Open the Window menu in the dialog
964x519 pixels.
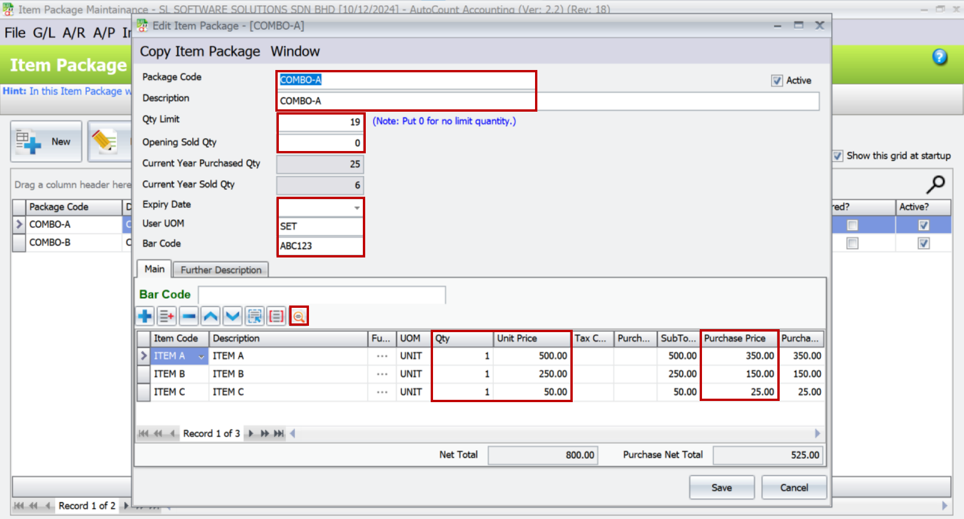click(x=295, y=51)
